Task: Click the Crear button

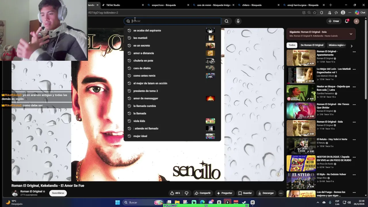Action: coord(333,21)
